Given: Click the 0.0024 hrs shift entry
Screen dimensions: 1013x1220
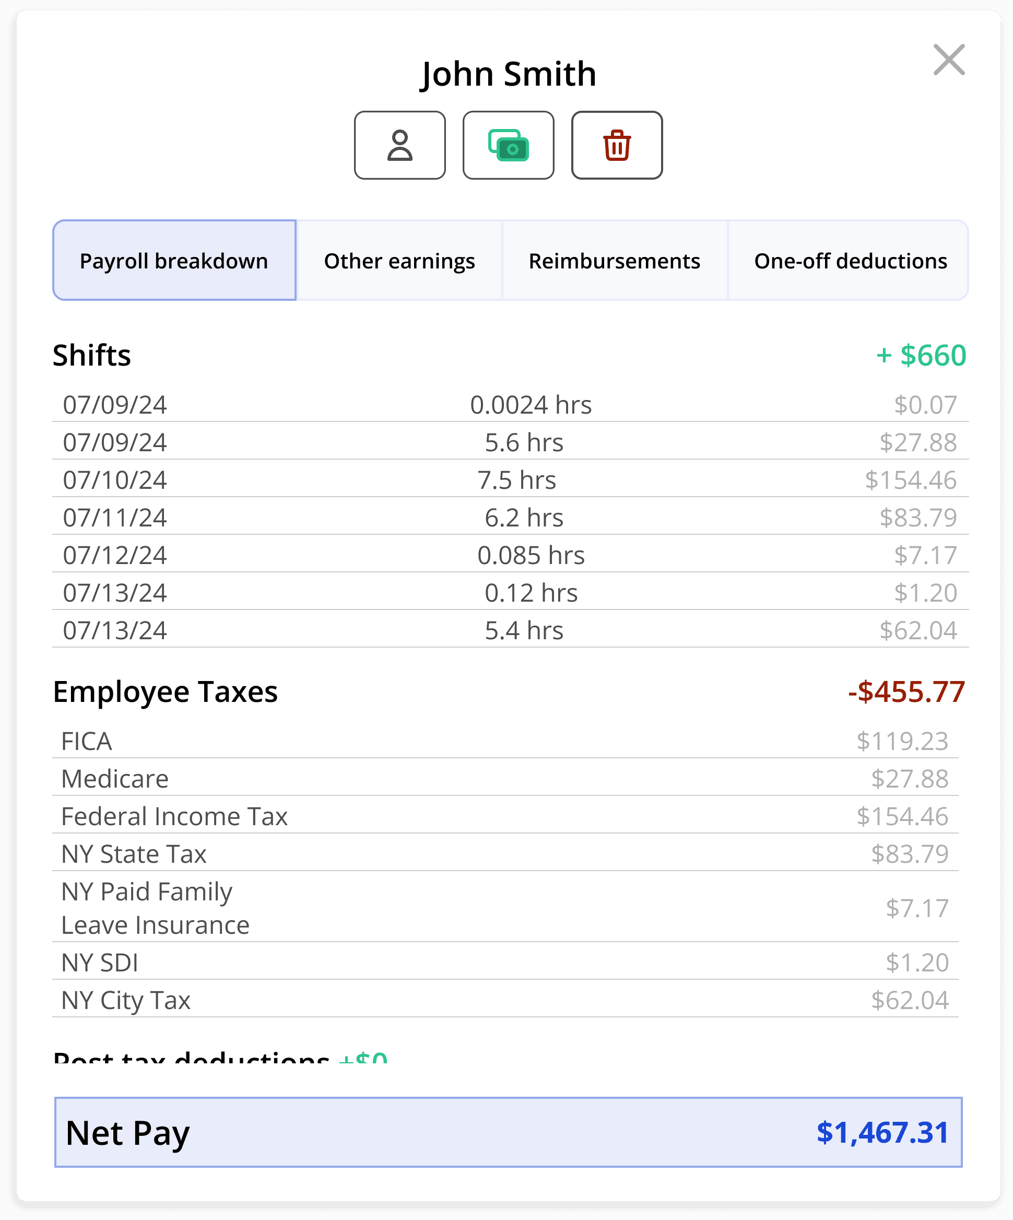Looking at the screenshot, I should pos(531,405).
